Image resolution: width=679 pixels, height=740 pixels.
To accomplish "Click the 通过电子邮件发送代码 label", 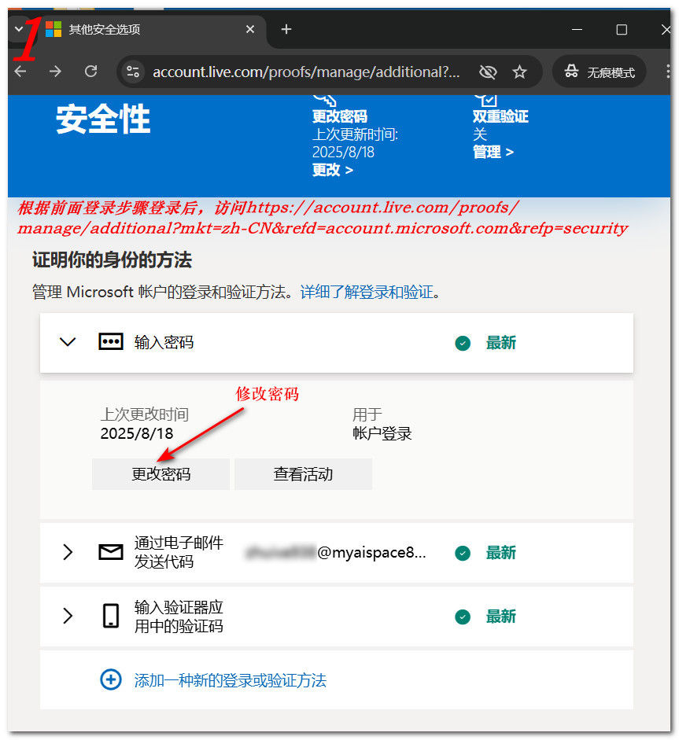I will click(x=179, y=552).
